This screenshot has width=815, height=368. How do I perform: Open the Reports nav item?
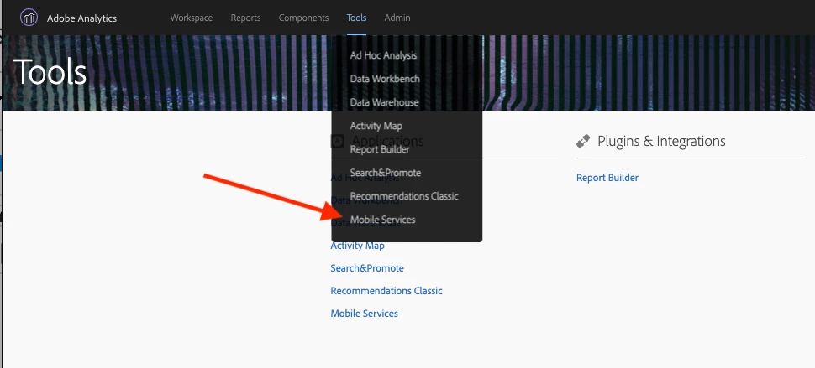[x=246, y=18]
